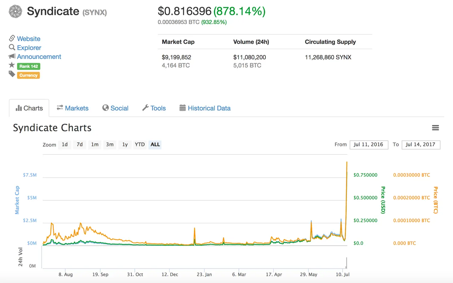The width and height of the screenshot is (453, 283).
Task: Click the (SYNX) ticker symbol
Action: (94, 13)
